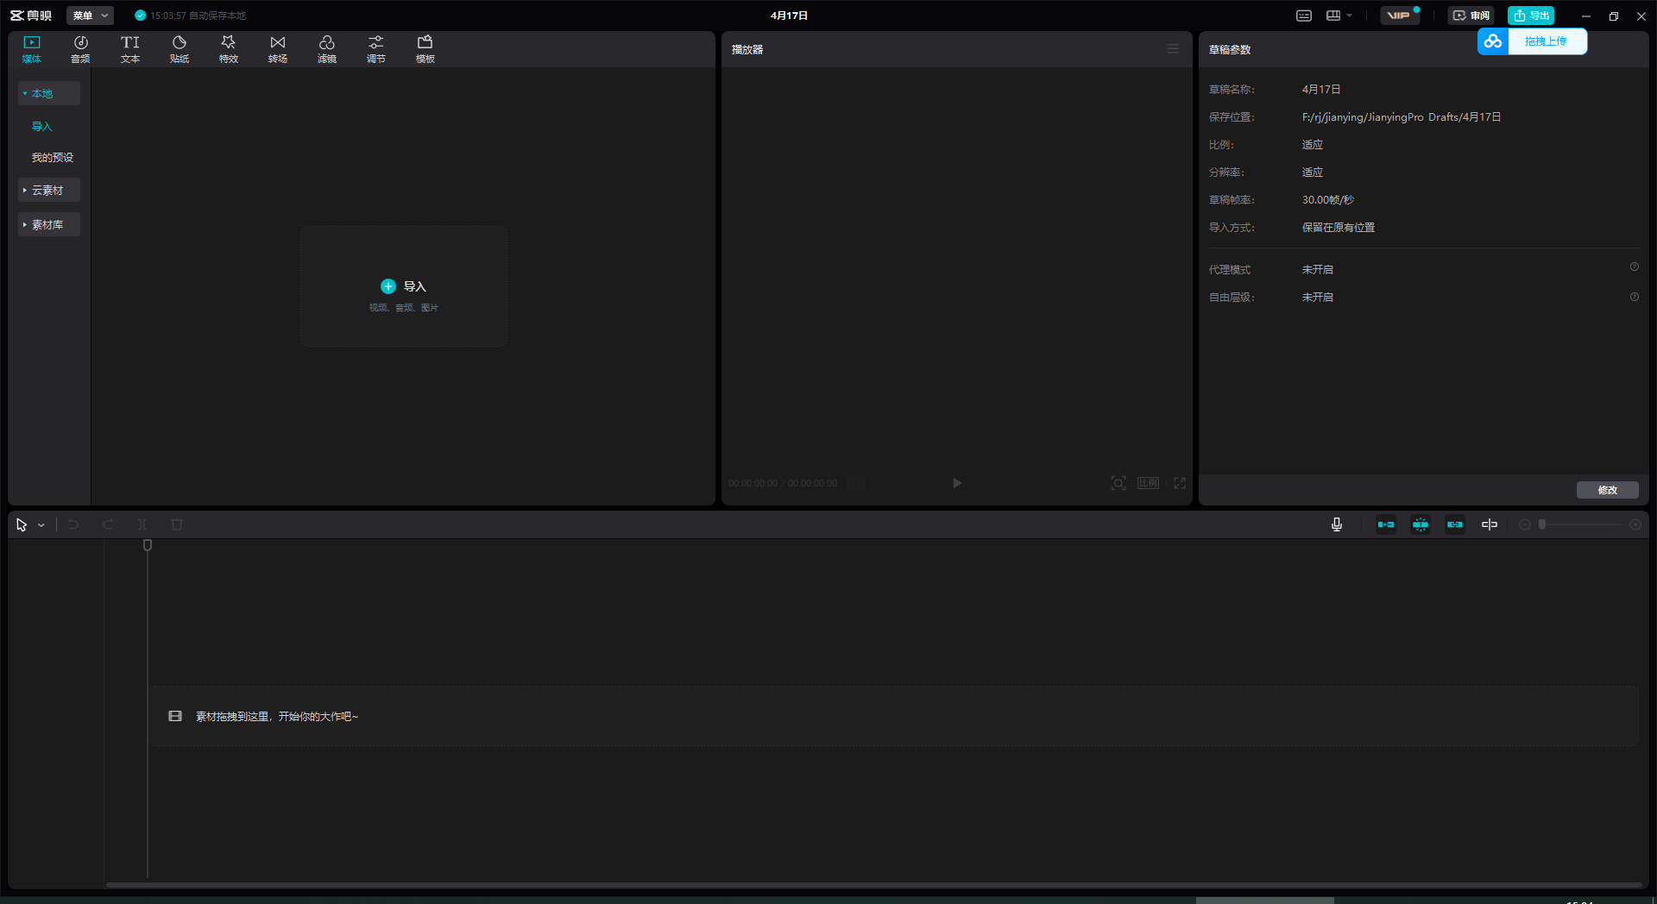Screen dimensions: 1657x904
Task: Click the 4月17日 project title in title bar
Action: [x=790, y=16]
